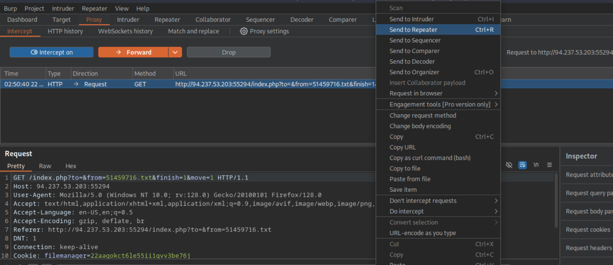Open the hamburger menu icon in request editor
Viewport: 613px width, 265px height.
[x=549, y=165]
